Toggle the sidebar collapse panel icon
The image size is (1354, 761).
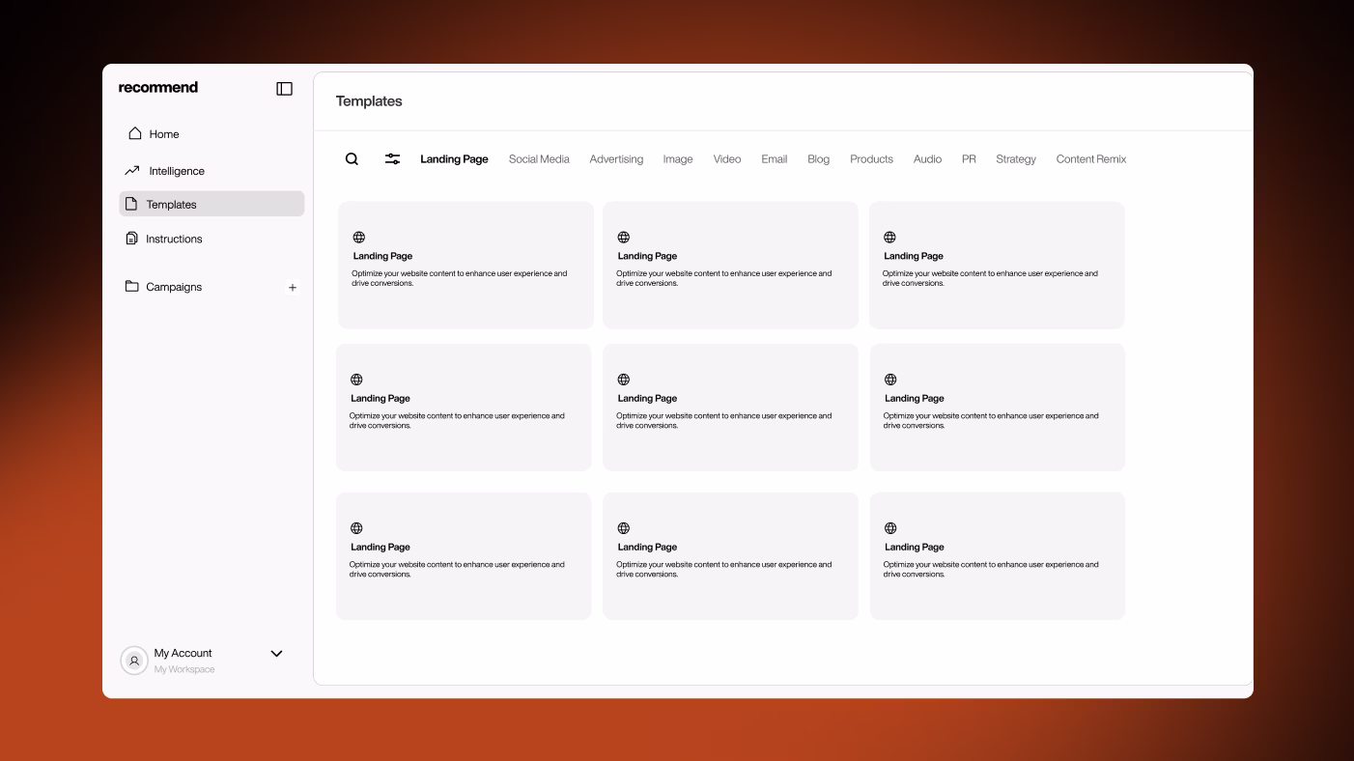pyautogui.click(x=284, y=89)
